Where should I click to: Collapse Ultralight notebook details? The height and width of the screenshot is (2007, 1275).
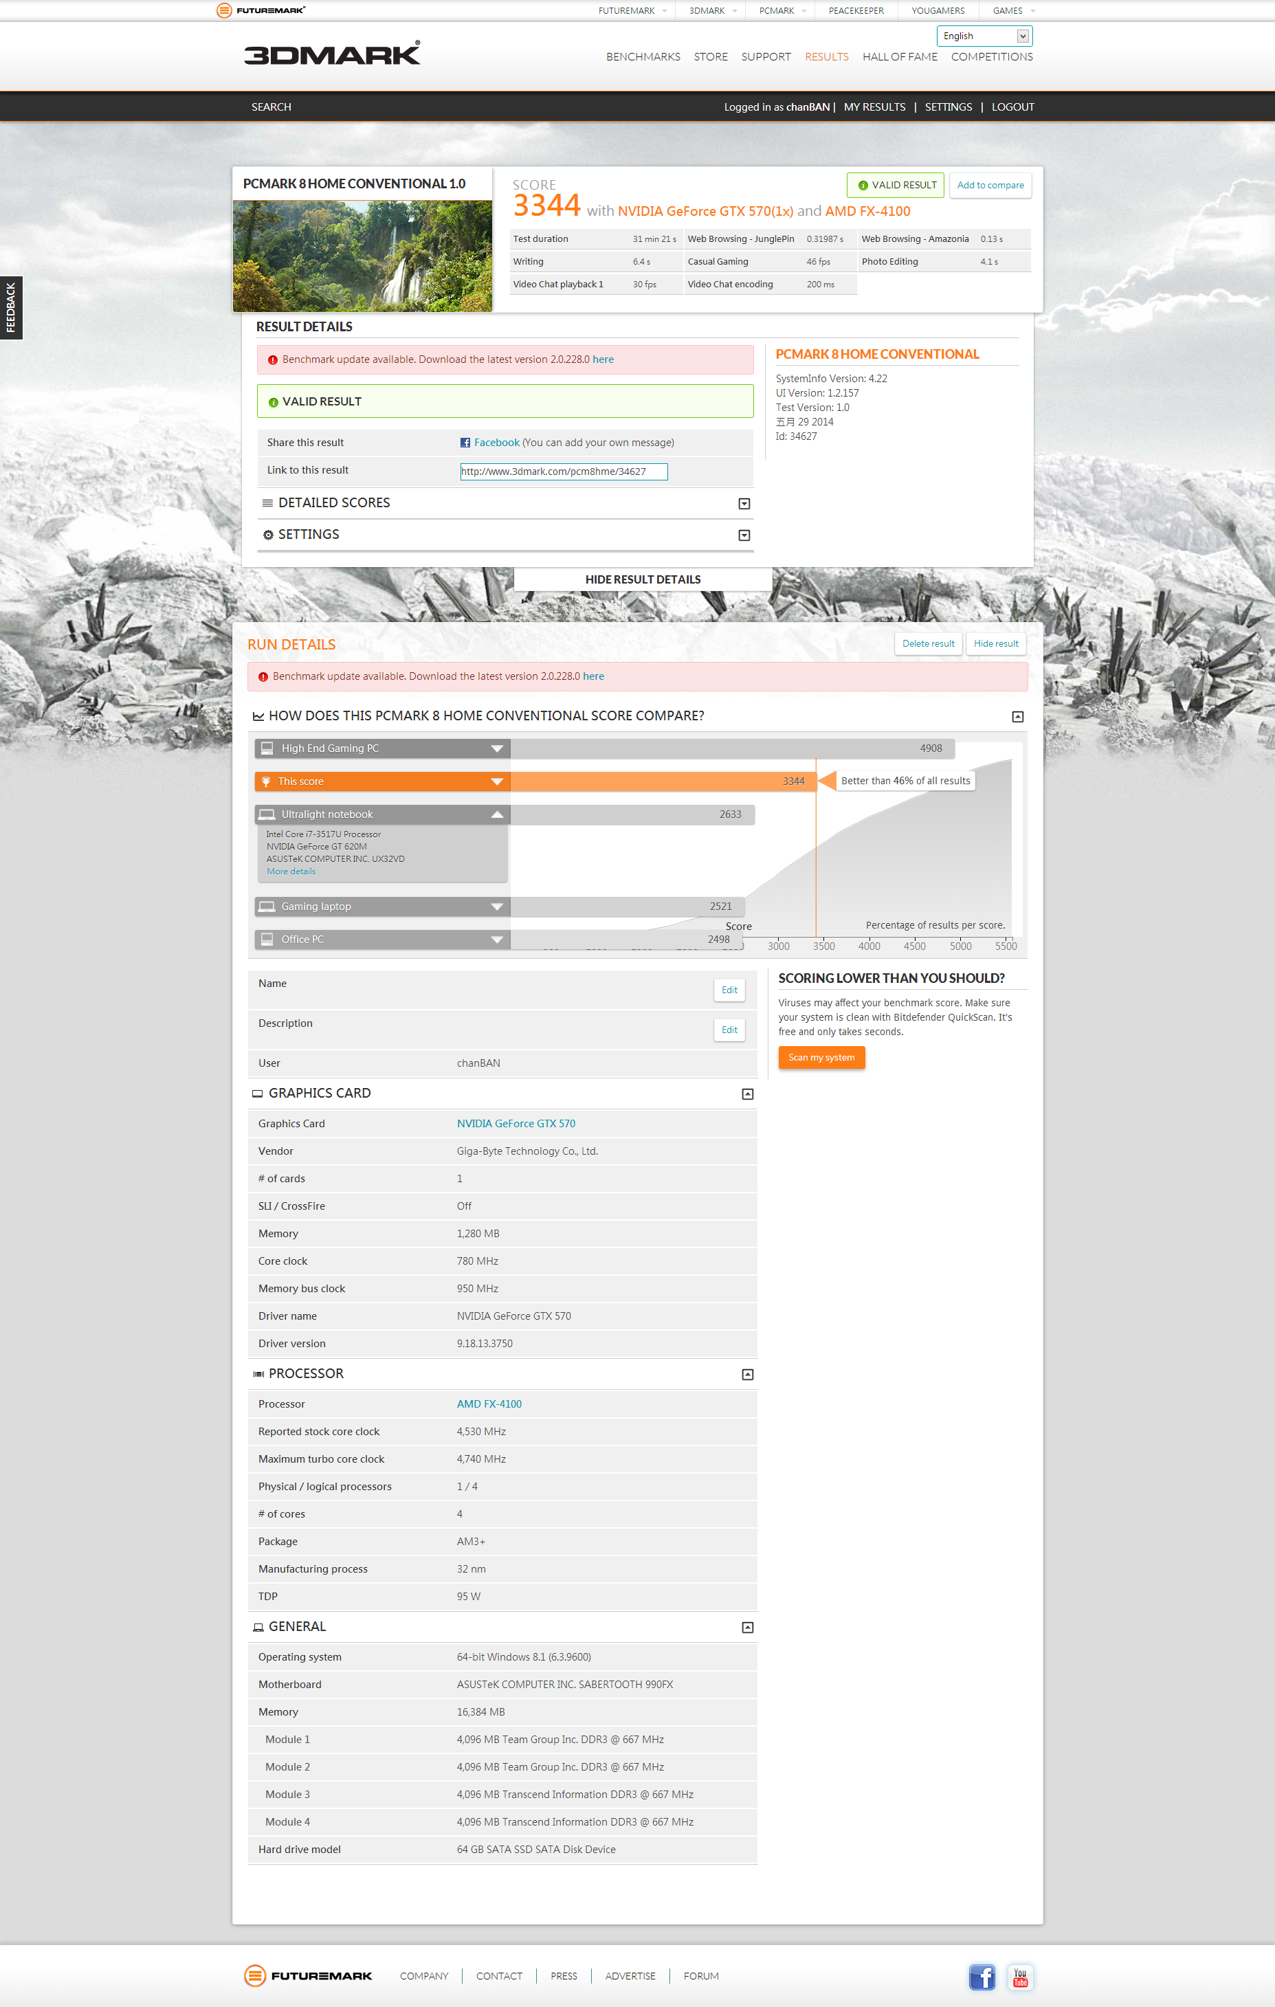point(497,814)
